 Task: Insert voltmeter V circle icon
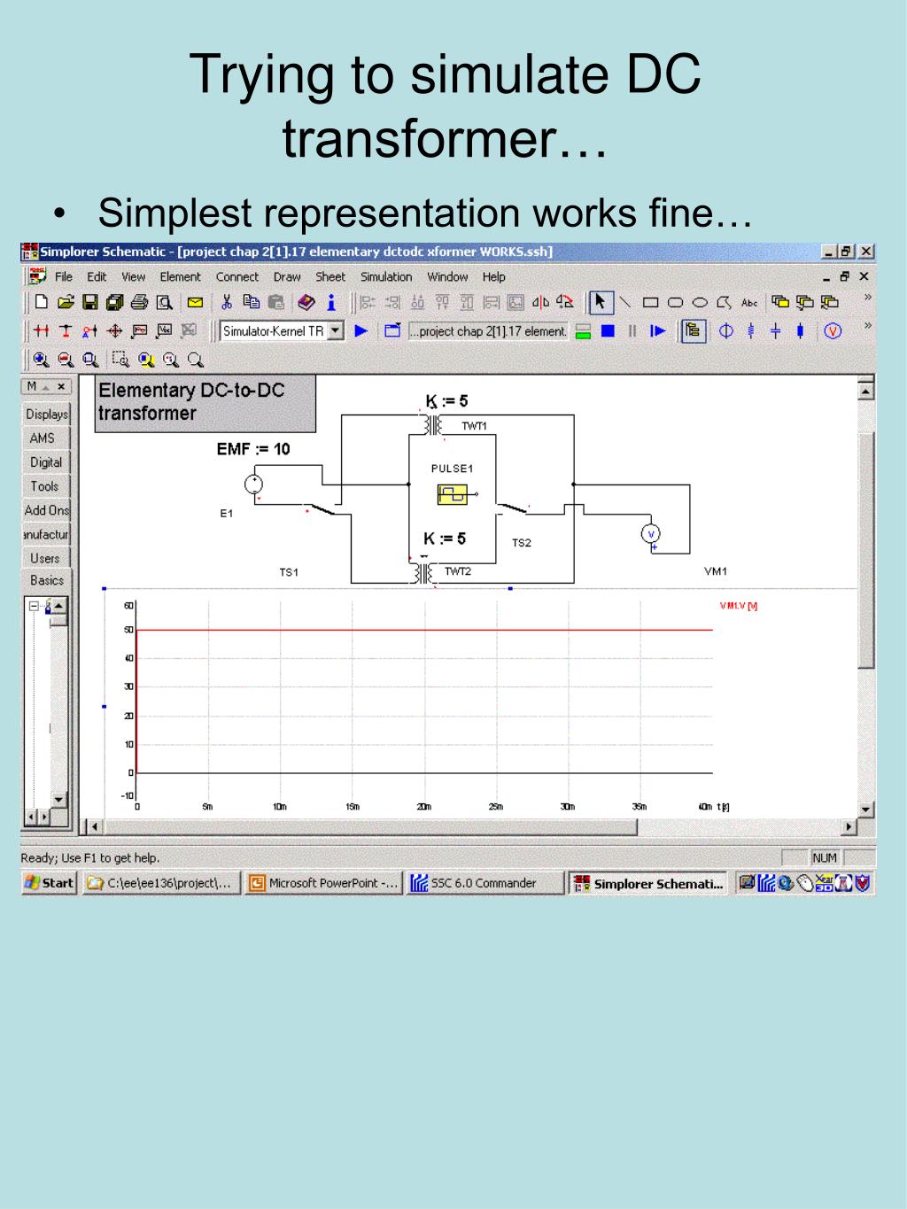[833, 331]
